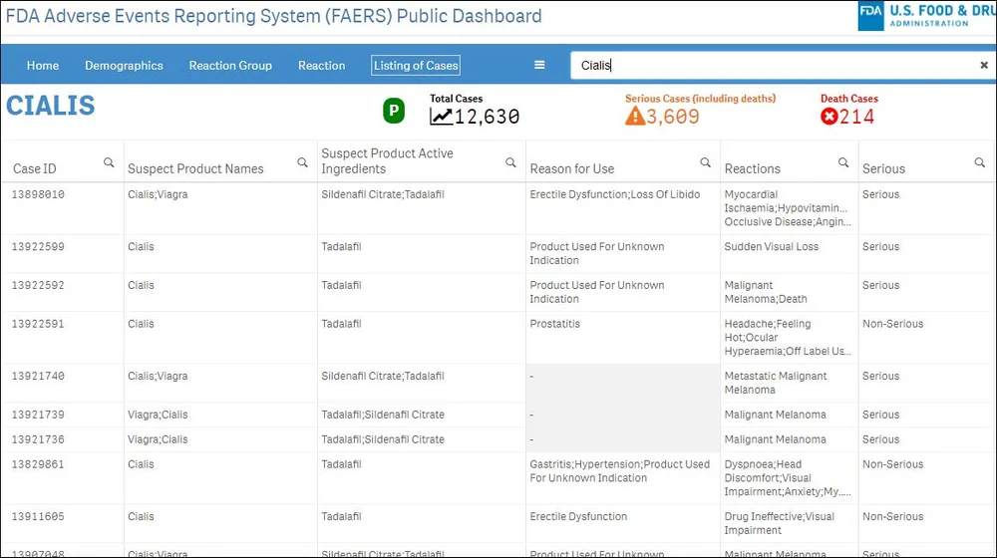Click Non-Serious in row 13922591
997x558 pixels.
tap(892, 324)
